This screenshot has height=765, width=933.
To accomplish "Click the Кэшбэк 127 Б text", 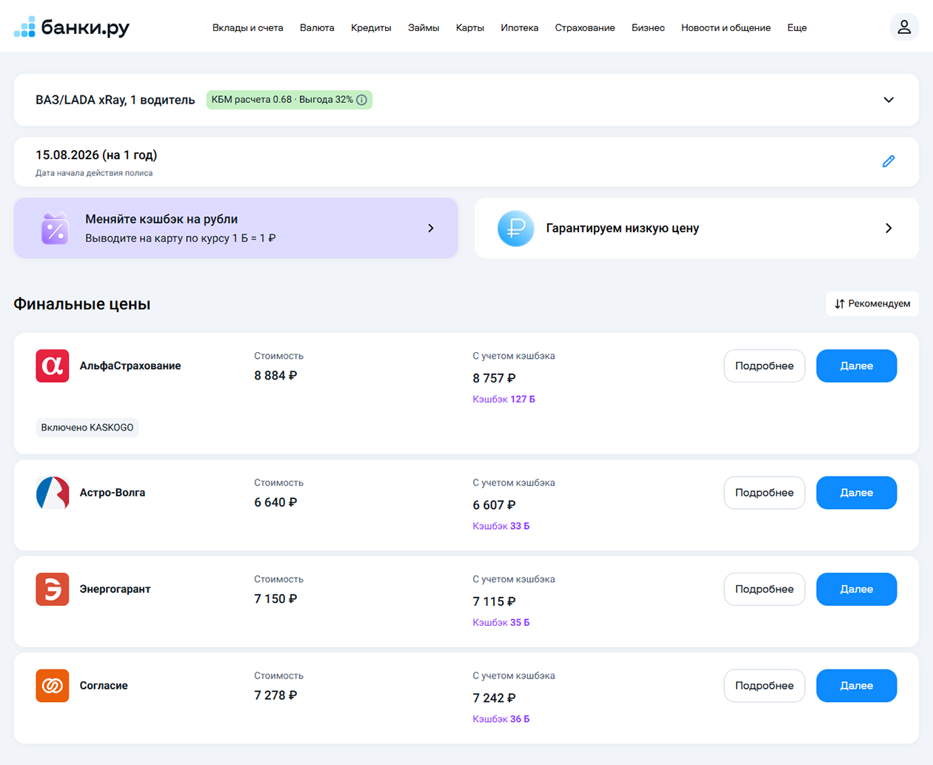I will 504,400.
